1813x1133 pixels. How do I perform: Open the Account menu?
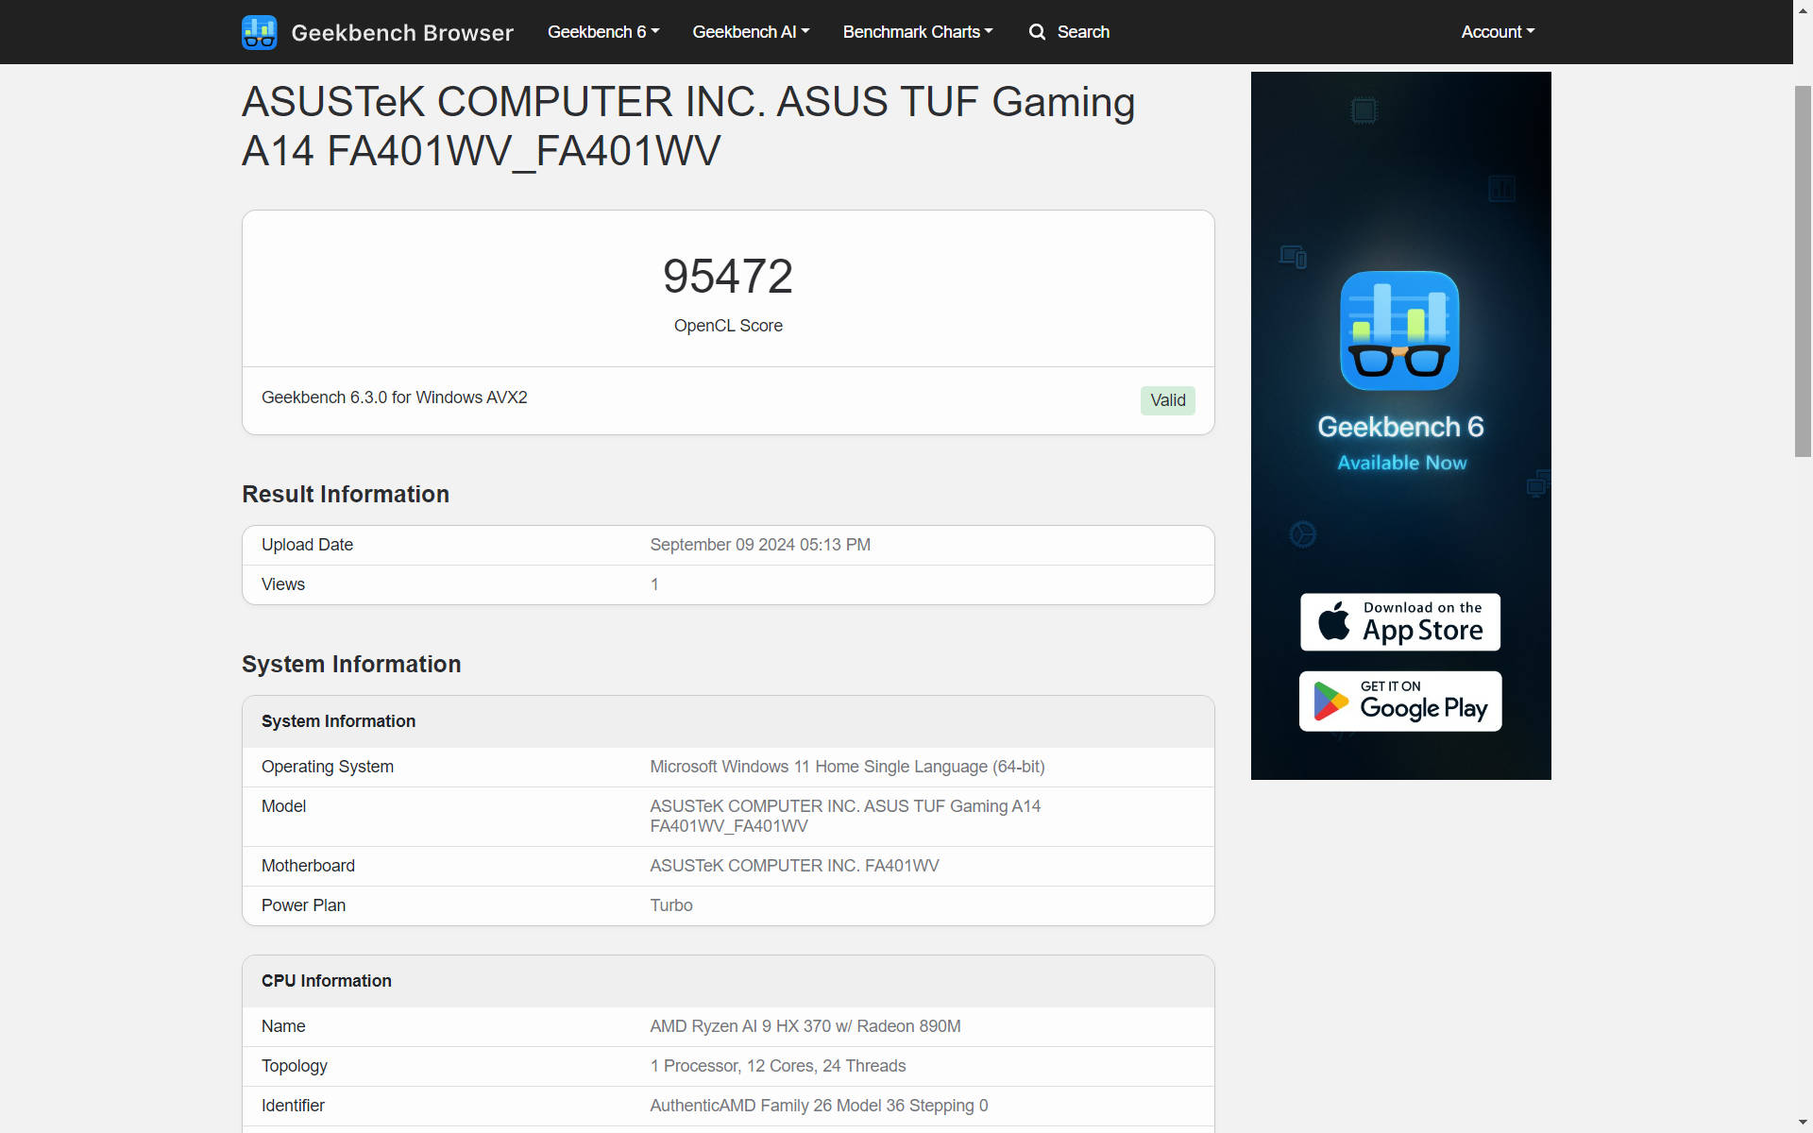tap(1497, 32)
